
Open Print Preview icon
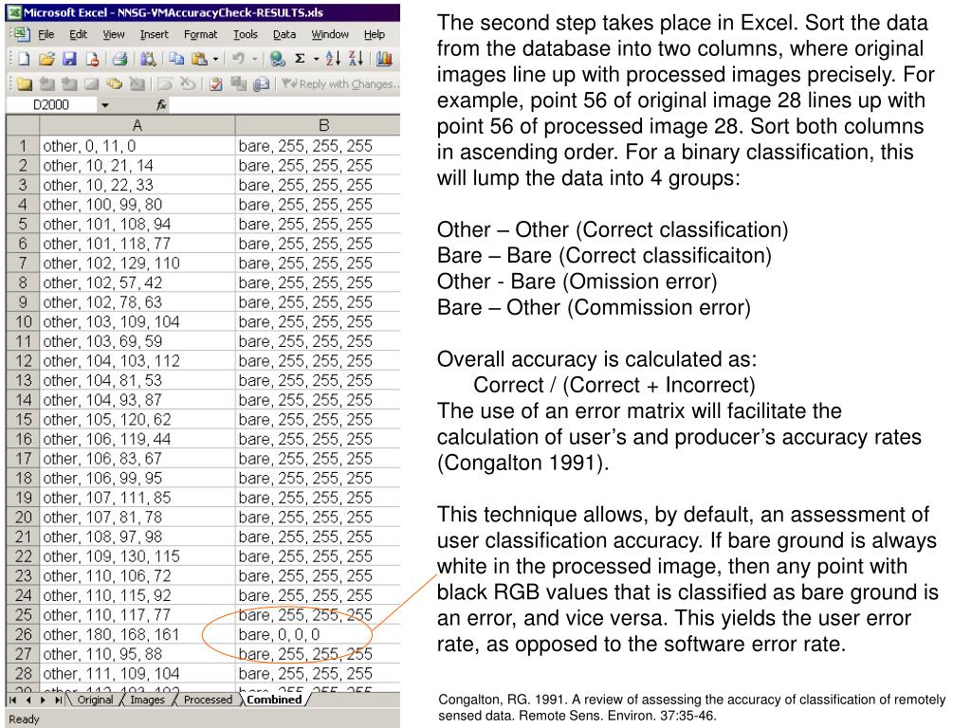click(x=147, y=59)
